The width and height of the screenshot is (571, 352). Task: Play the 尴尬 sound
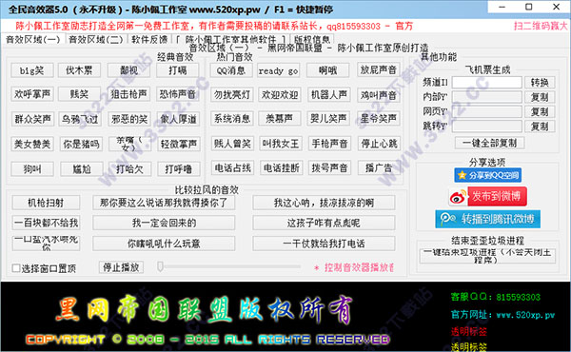click(x=81, y=169)
